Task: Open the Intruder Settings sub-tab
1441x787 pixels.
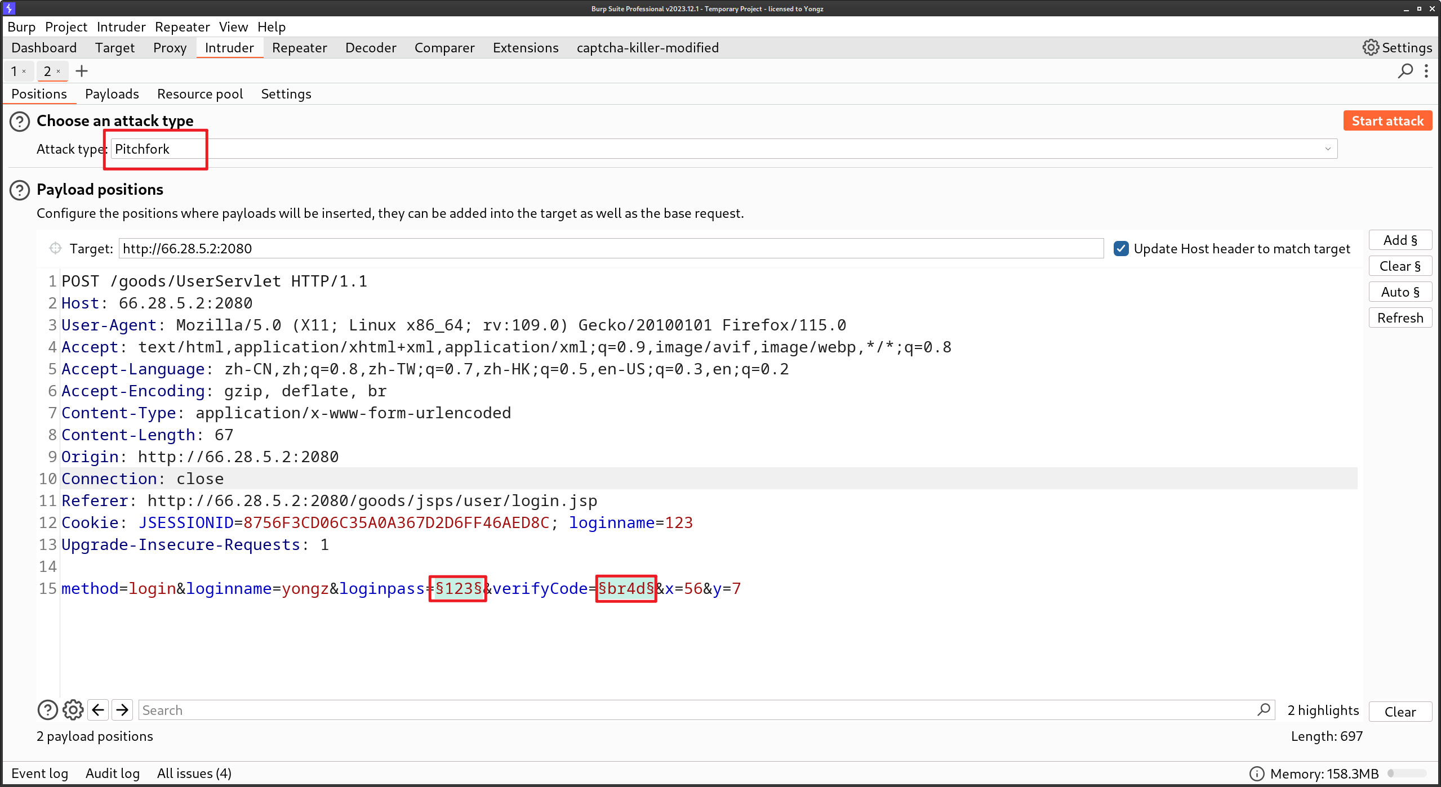Action: pos(286,94)
